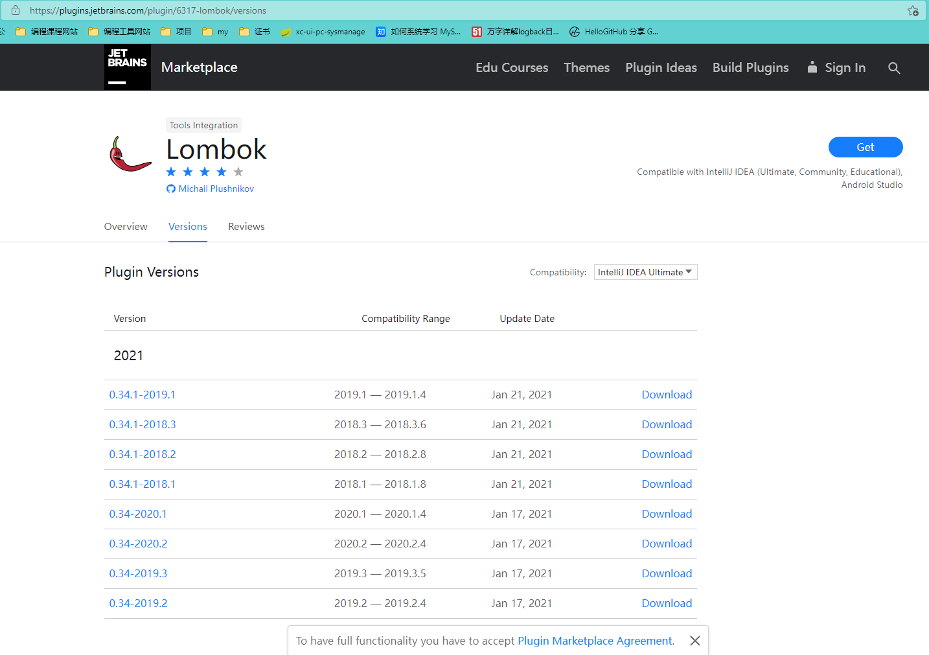Screen dimensions: 929x655
Task: Download version 0.34.1-2018.1
Action: (667, 484)
